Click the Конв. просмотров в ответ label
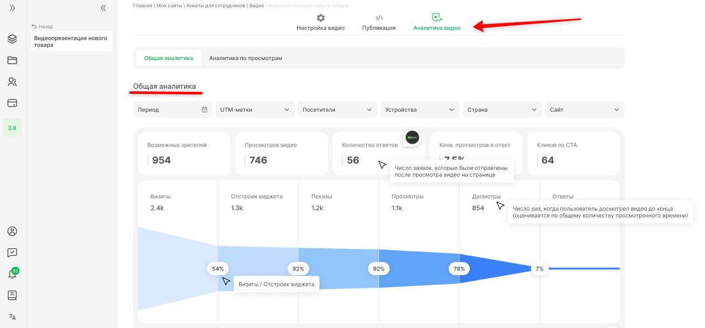The width and height of the screenshot is (705, 328). (x=475, y=145)
